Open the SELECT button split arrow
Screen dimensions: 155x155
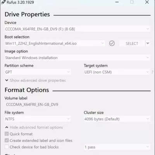(148, 43)
